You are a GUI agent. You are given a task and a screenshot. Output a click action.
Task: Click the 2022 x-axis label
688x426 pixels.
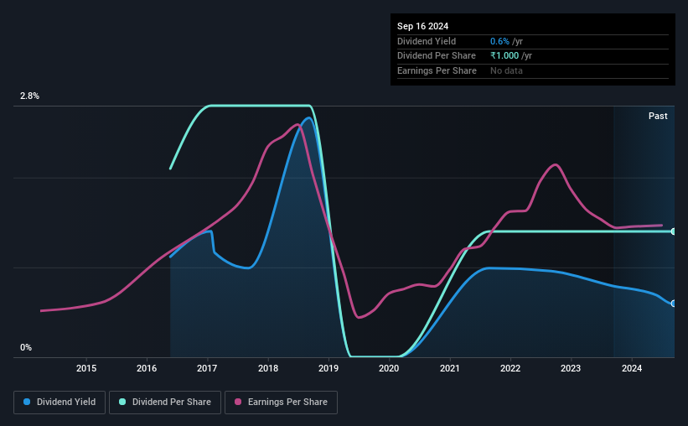point(510,368)
